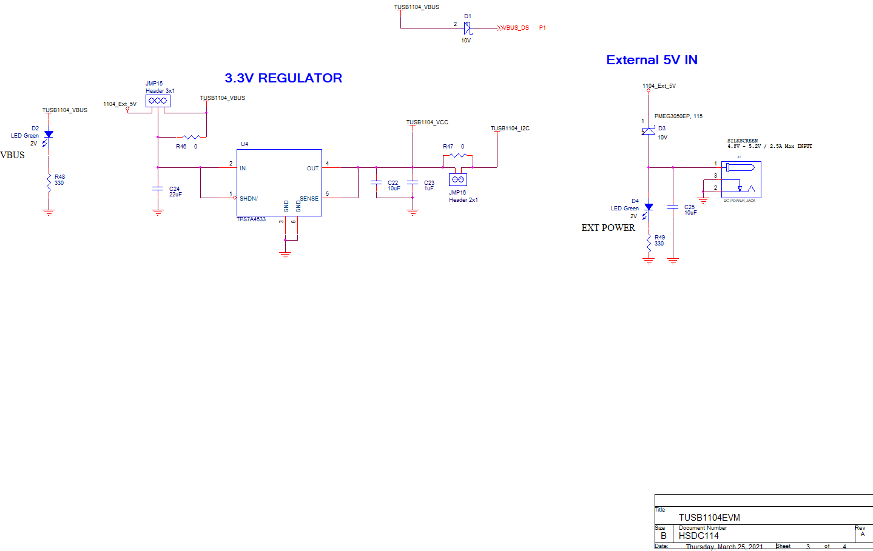This screenshot has width=873, height=551.
Task: Click the D1 10V zener diode symbol
Action: (x=467, y=27)
